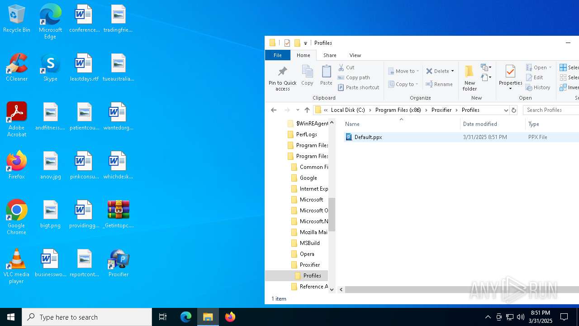Select the Firefox desktop shortcut
This screenshot has height=326, width=579.
pyautogui.click(x=17, y=165)
